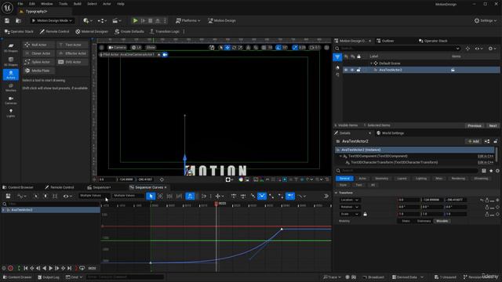Switch to the Content Browser tab
The image size is (502, 282).
tap(18, 187)
